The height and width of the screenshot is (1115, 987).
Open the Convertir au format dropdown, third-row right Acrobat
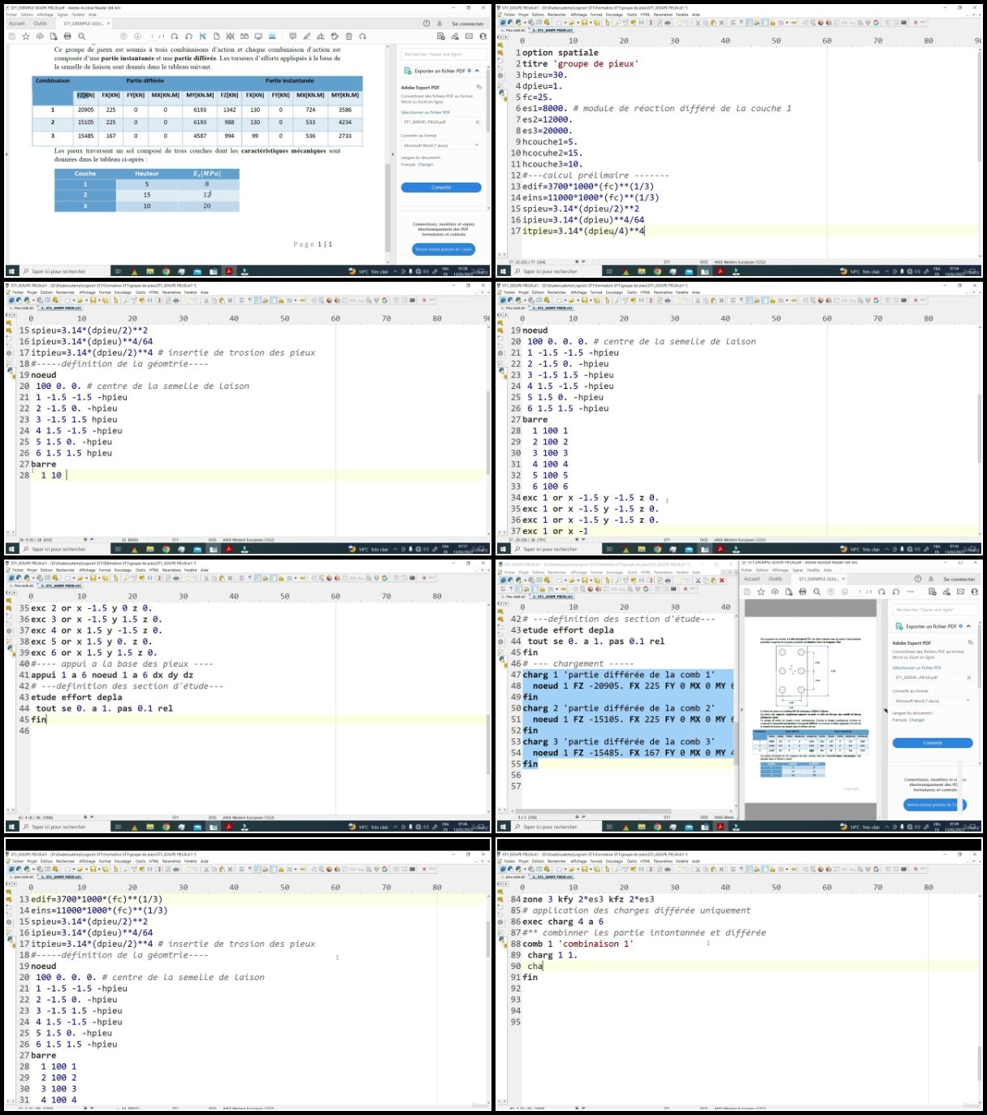[x=932, y=701]
